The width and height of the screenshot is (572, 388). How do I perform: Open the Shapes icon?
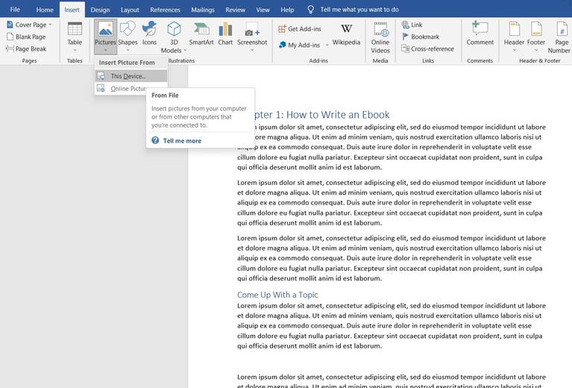(x=128, y=28)
